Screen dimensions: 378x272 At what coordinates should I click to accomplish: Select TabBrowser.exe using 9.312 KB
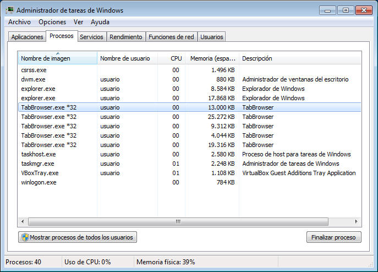click(x=189, y=126)
